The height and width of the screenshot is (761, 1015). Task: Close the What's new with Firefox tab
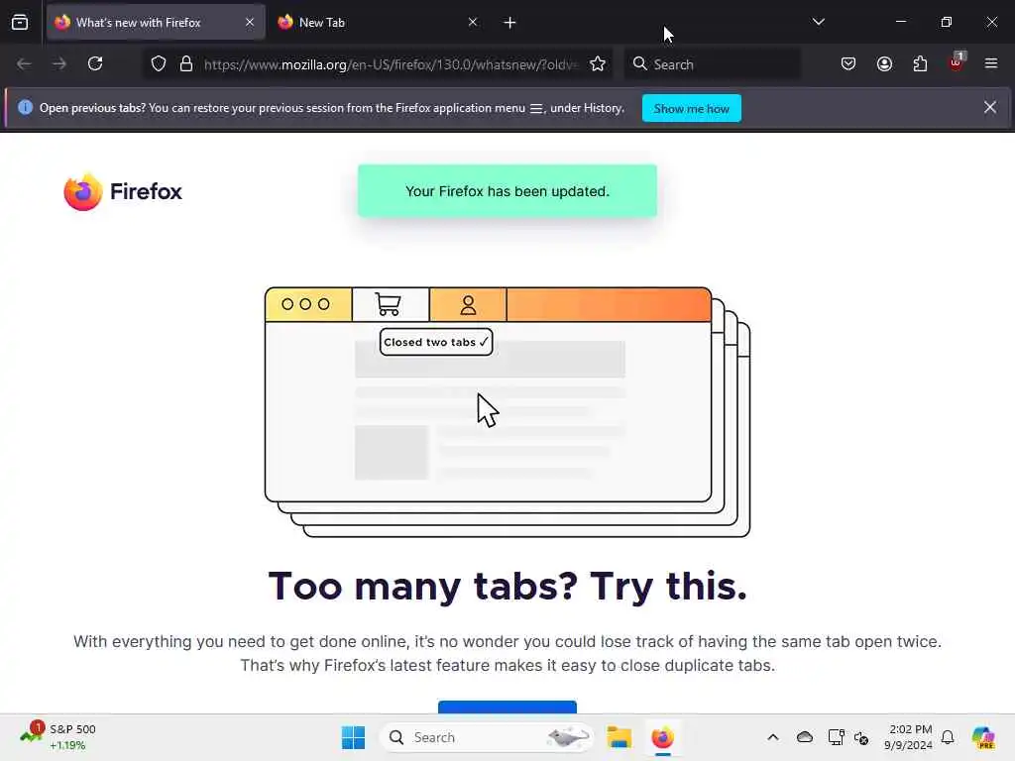[x=250, y=23]
